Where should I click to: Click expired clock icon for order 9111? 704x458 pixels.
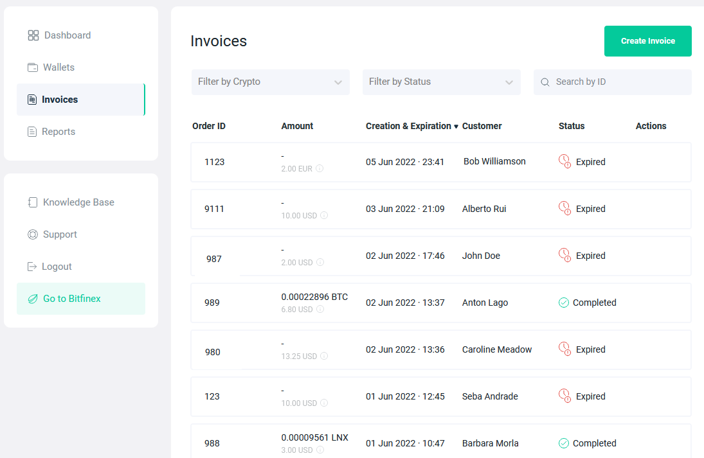tap(565, 208)
